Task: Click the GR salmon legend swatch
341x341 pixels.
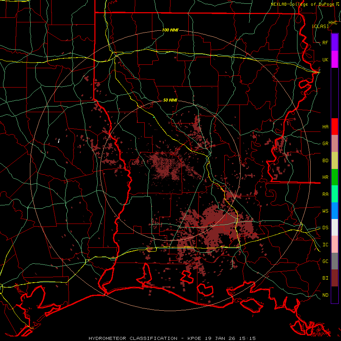Action: coord(335,144)
